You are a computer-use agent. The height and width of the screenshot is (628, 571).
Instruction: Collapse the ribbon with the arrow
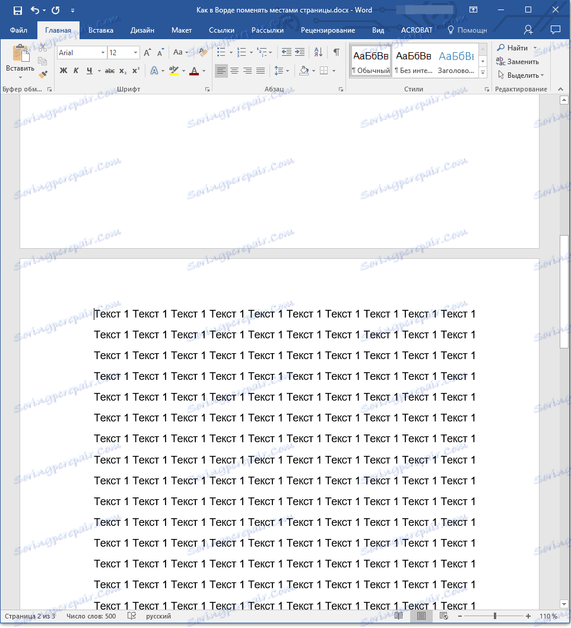pyautogui.click(x=560, y=89)
